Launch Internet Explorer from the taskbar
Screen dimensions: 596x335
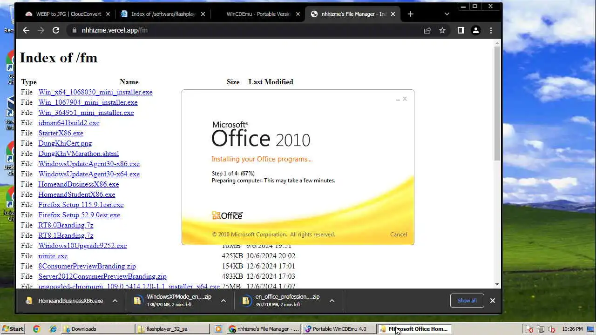coord(53,329)
